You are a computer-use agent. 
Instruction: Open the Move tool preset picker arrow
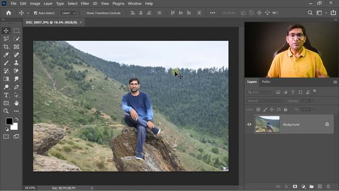pos(28,13)
